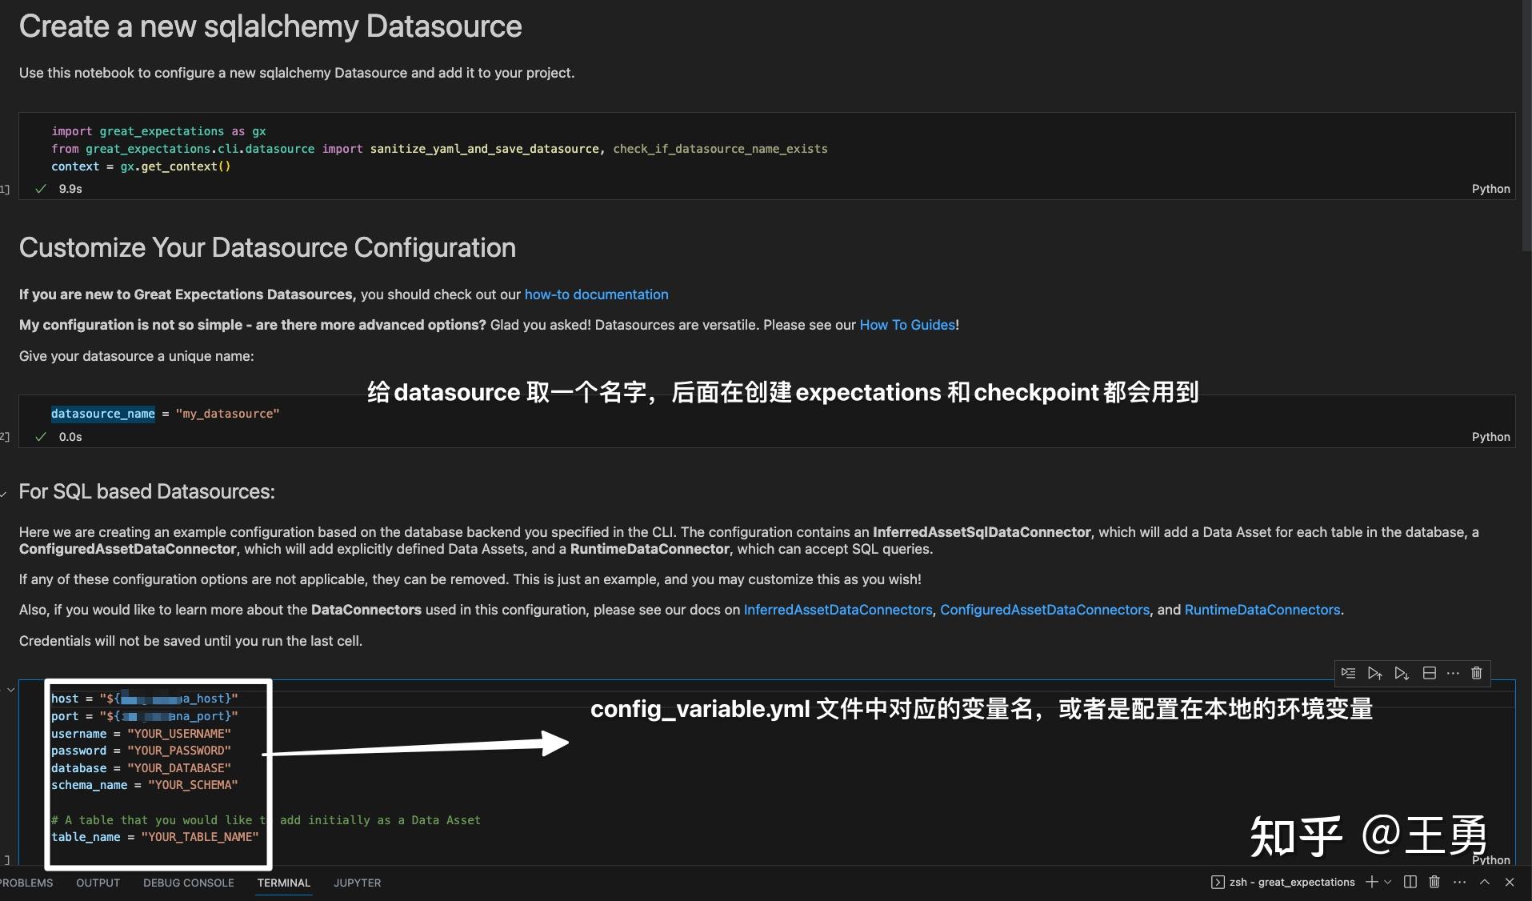Viewport: 1532px width, 901px height.
Task: Execute the cell and all cells below
Action: click(x=1401, y=673)
